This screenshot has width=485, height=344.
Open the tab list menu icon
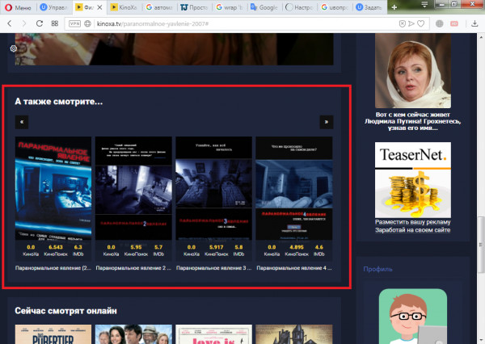click(424, 4)
